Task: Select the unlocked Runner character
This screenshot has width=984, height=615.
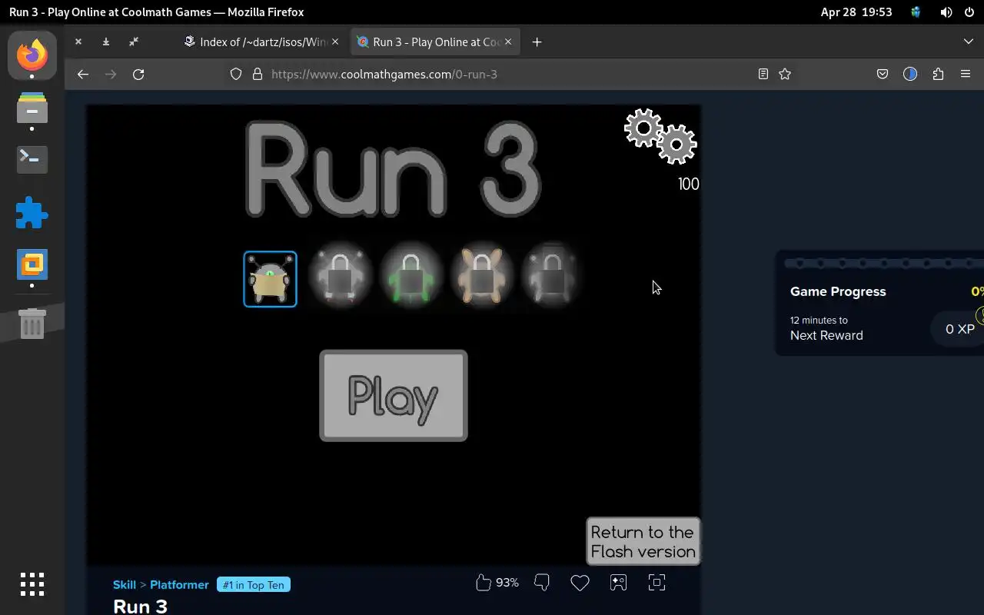Action: coord(270,279)
